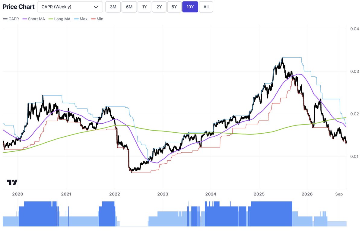Switch chart to 2Y range
The image size is (362, 231).
[159, 7]
